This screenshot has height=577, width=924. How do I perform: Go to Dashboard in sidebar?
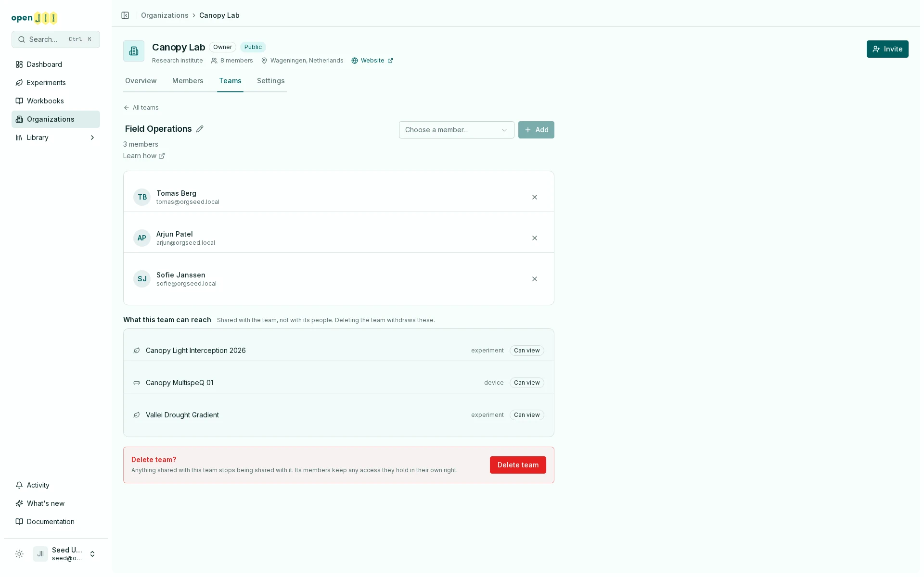click(56, 64)
